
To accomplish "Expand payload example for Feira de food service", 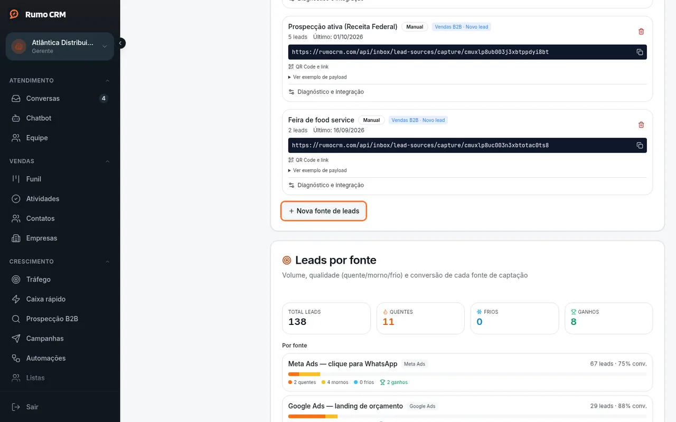I will pyautogui.click(x=317, y=170).
